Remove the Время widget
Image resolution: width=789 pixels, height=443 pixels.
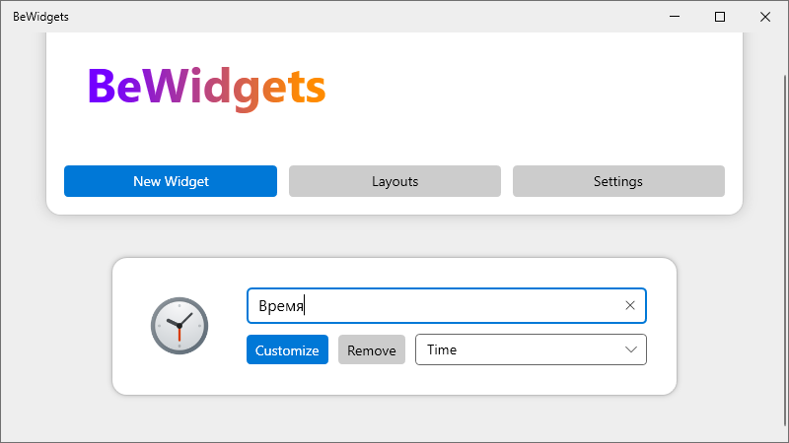pos(372,350)
